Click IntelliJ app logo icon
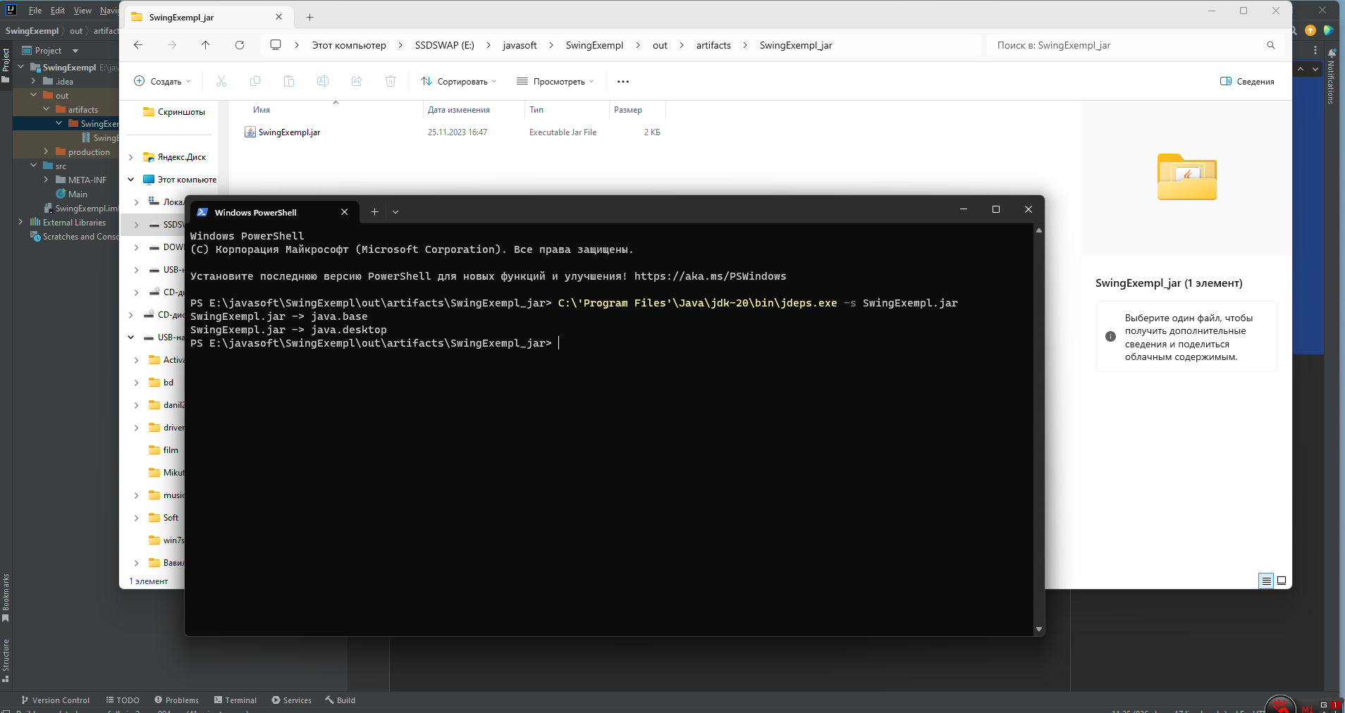This screenshot has height=713, width=1345. [11, 10]
